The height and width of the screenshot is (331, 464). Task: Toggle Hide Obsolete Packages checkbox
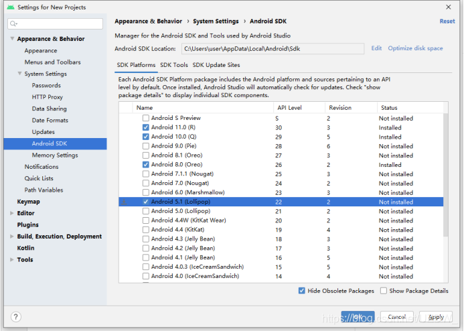(301, 291)
